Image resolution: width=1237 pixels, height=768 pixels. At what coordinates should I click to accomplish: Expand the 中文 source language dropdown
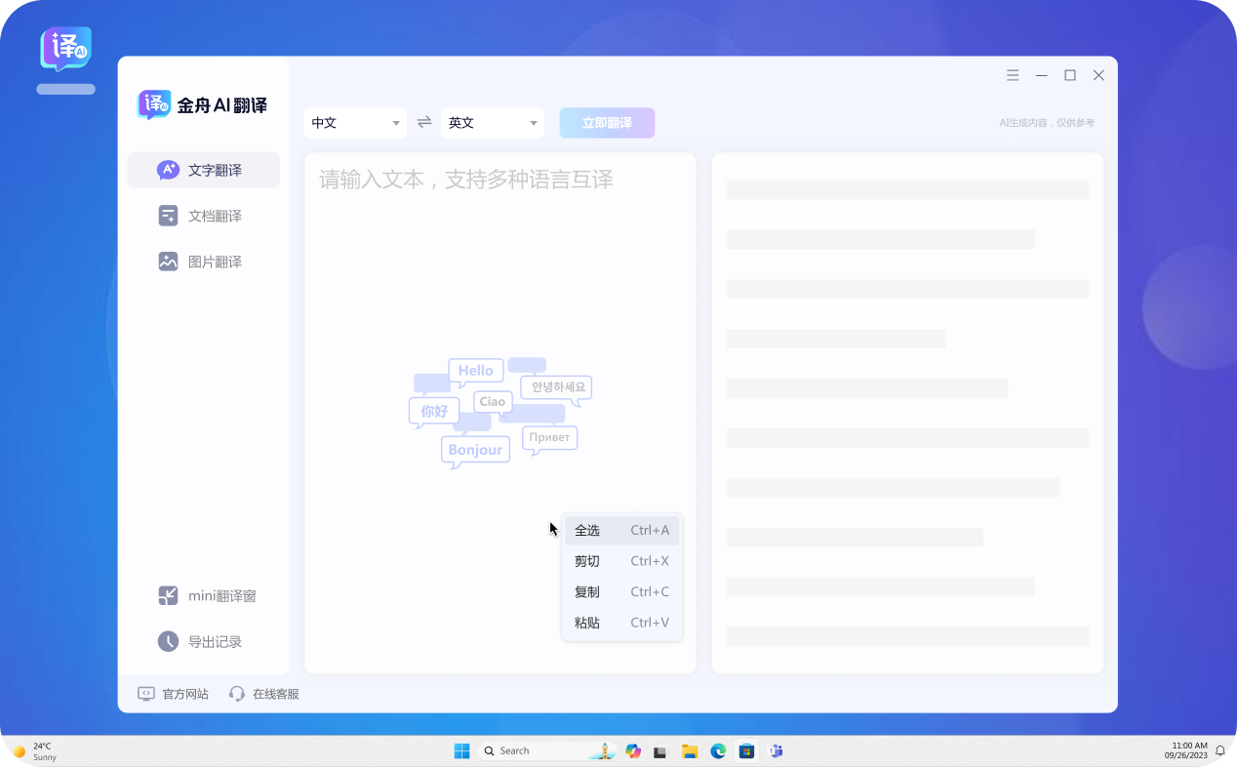tap(355, 123)
